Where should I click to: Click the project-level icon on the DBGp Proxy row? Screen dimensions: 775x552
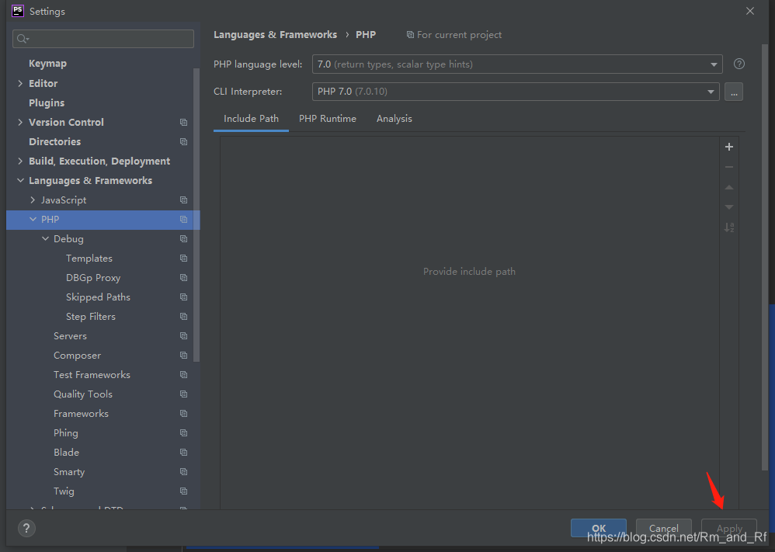[183, 278]
